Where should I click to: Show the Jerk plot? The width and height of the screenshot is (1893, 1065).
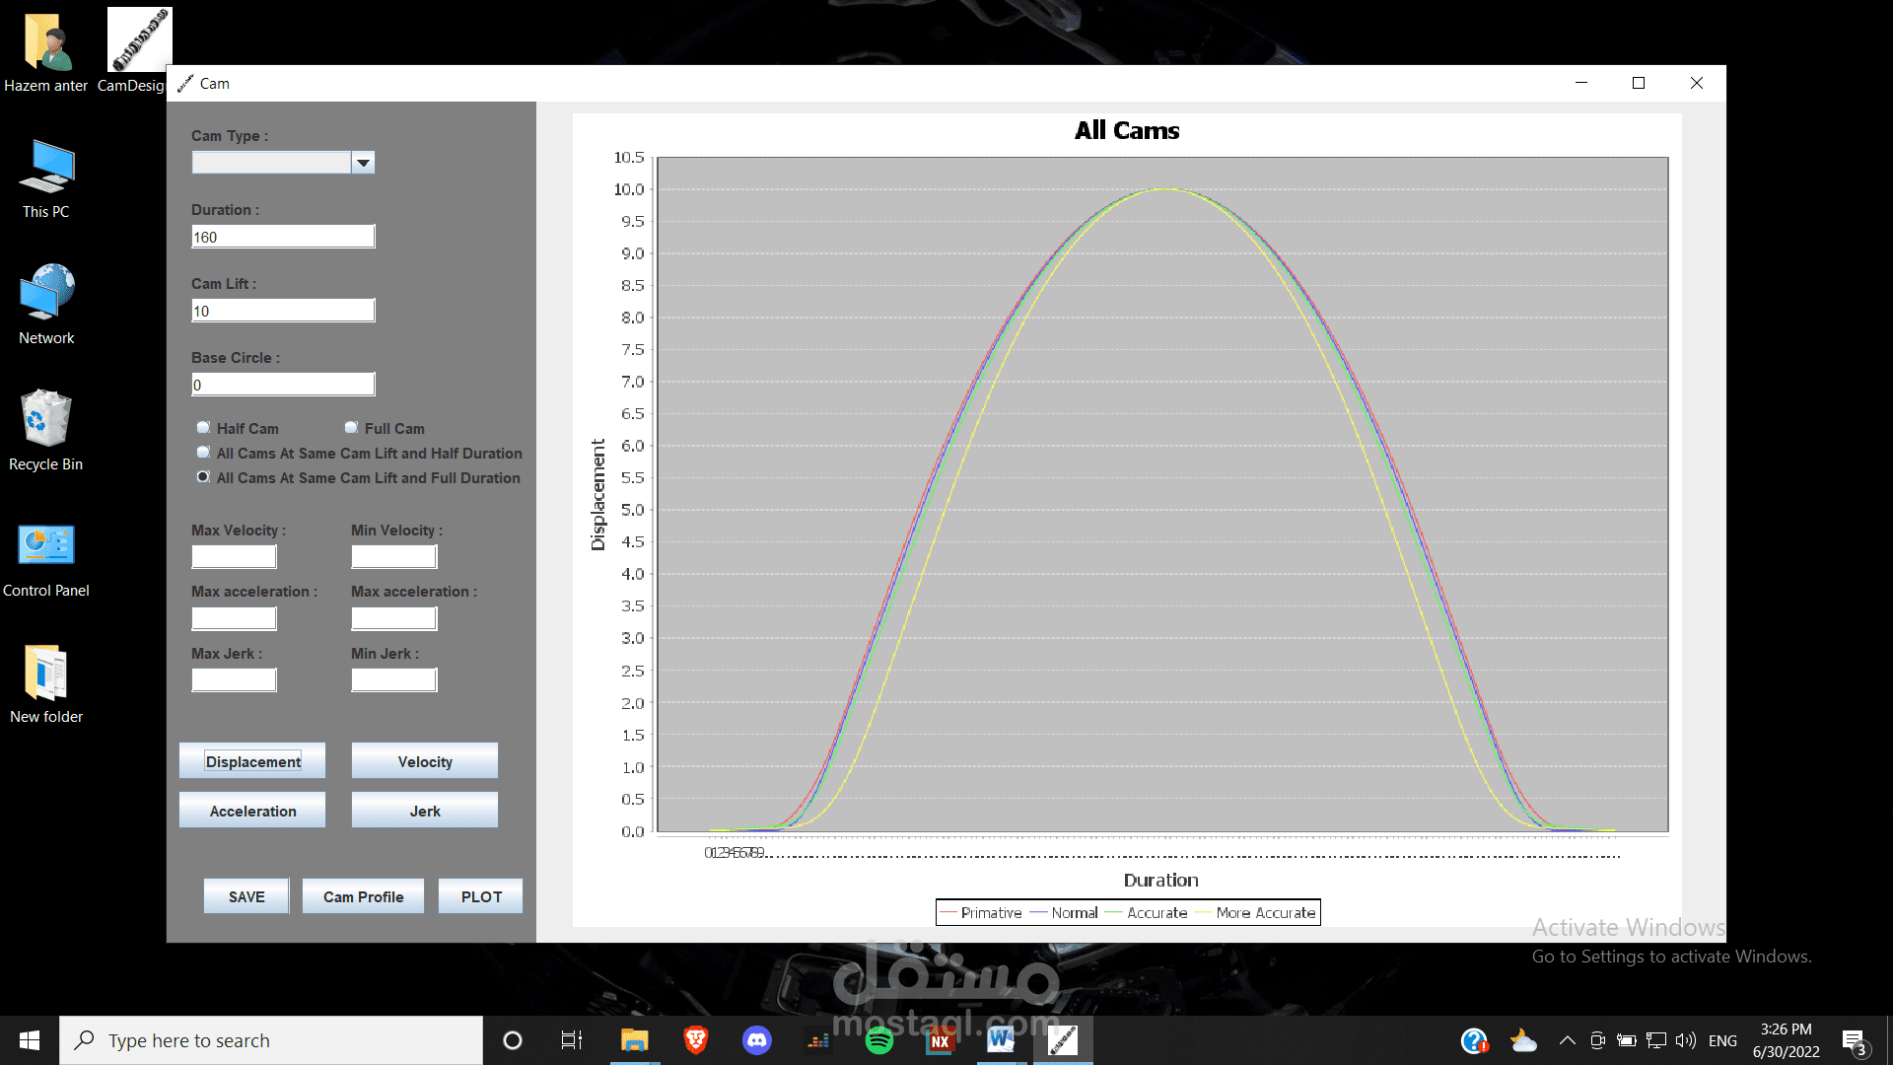(x=425, y=811)
